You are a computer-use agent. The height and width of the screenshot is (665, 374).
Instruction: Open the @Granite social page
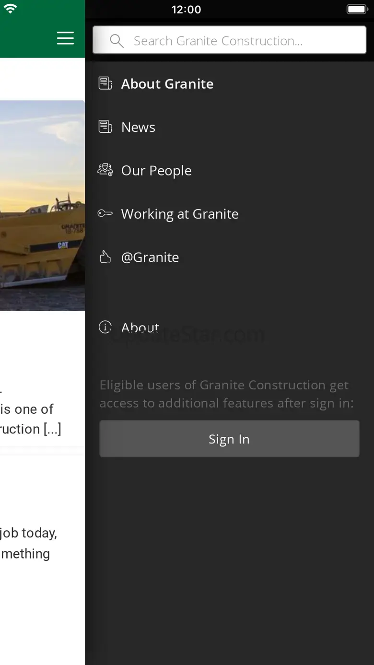[x=150, y=257]
